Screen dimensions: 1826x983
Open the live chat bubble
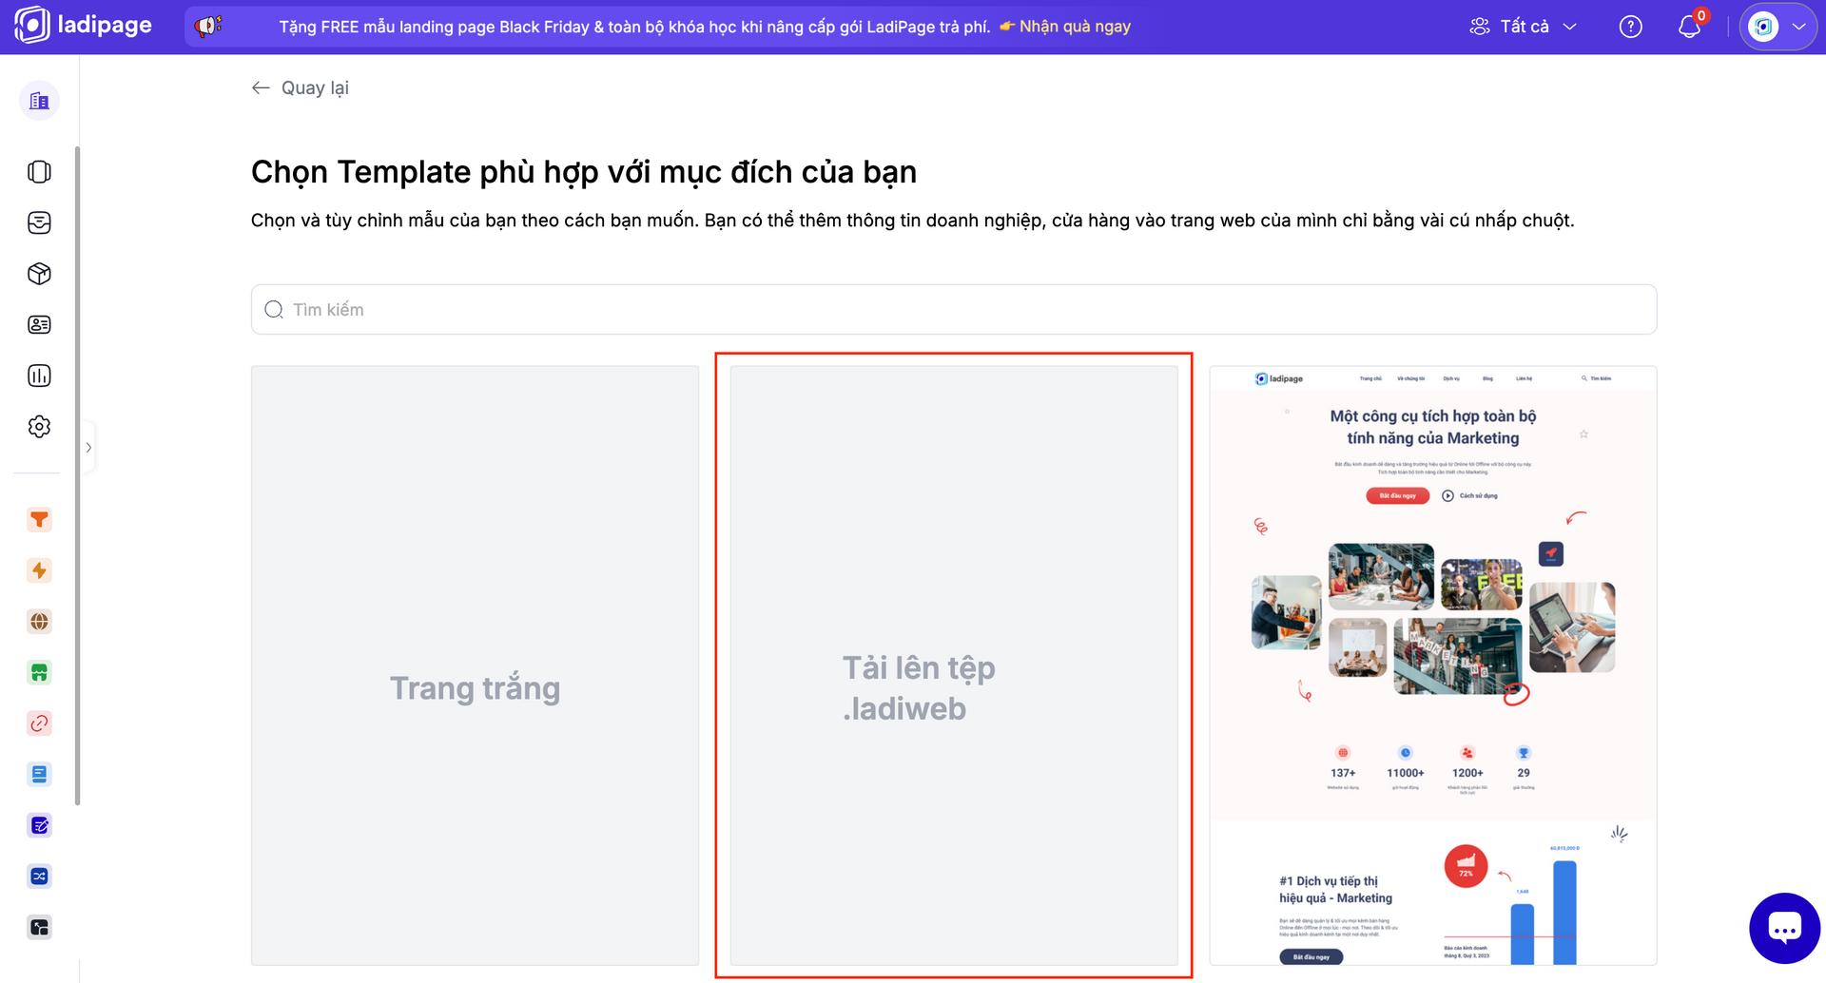point(1784,928)
